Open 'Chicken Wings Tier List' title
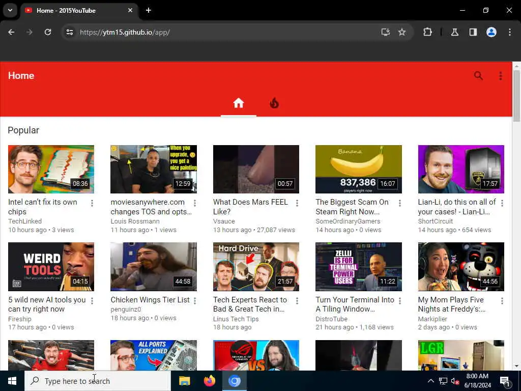The height and width of the screenshot is (391, 521). pyautogui.click(x=150, y=300)
